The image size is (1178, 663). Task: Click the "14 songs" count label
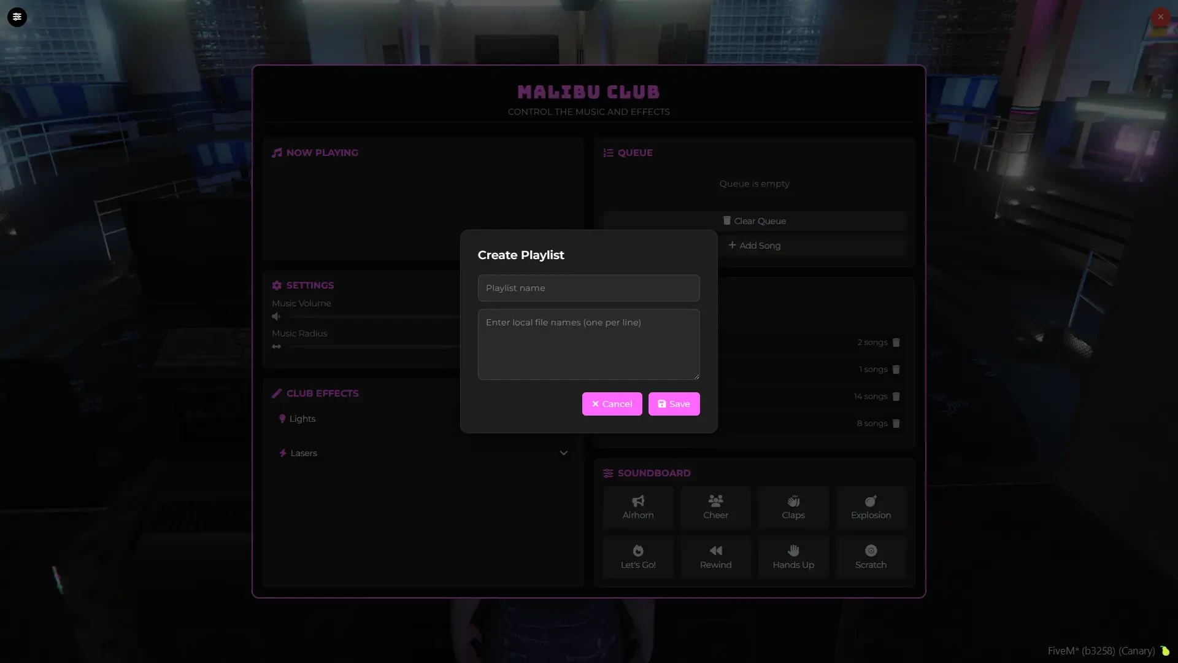click(x=870, y=397)
